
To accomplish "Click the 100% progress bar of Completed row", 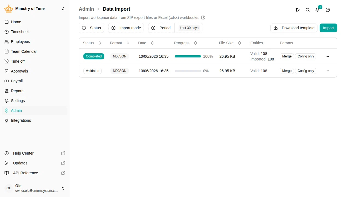I will (x=188, y=56).
